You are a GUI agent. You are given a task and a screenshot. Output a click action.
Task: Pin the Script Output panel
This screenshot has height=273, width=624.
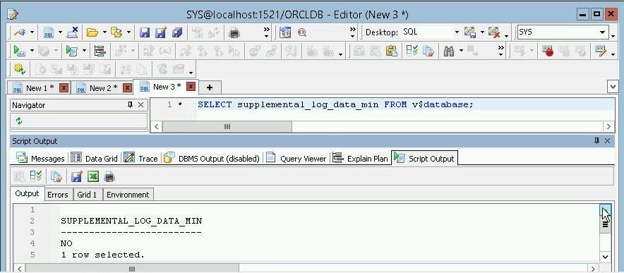click(596, 141)
